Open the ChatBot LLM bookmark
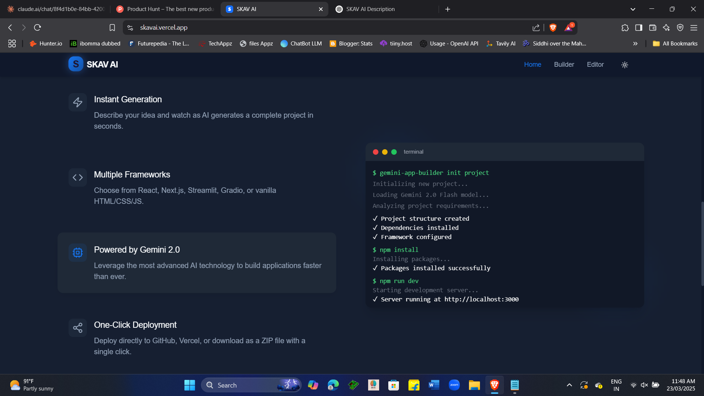The width and height of the screenshot is (704, 396). [301, 44]
